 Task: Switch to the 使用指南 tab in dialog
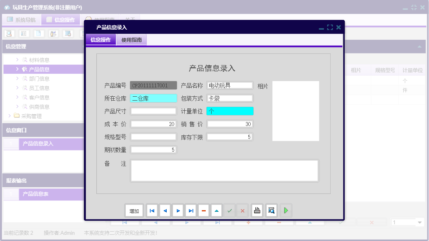(x=131, y=39)
